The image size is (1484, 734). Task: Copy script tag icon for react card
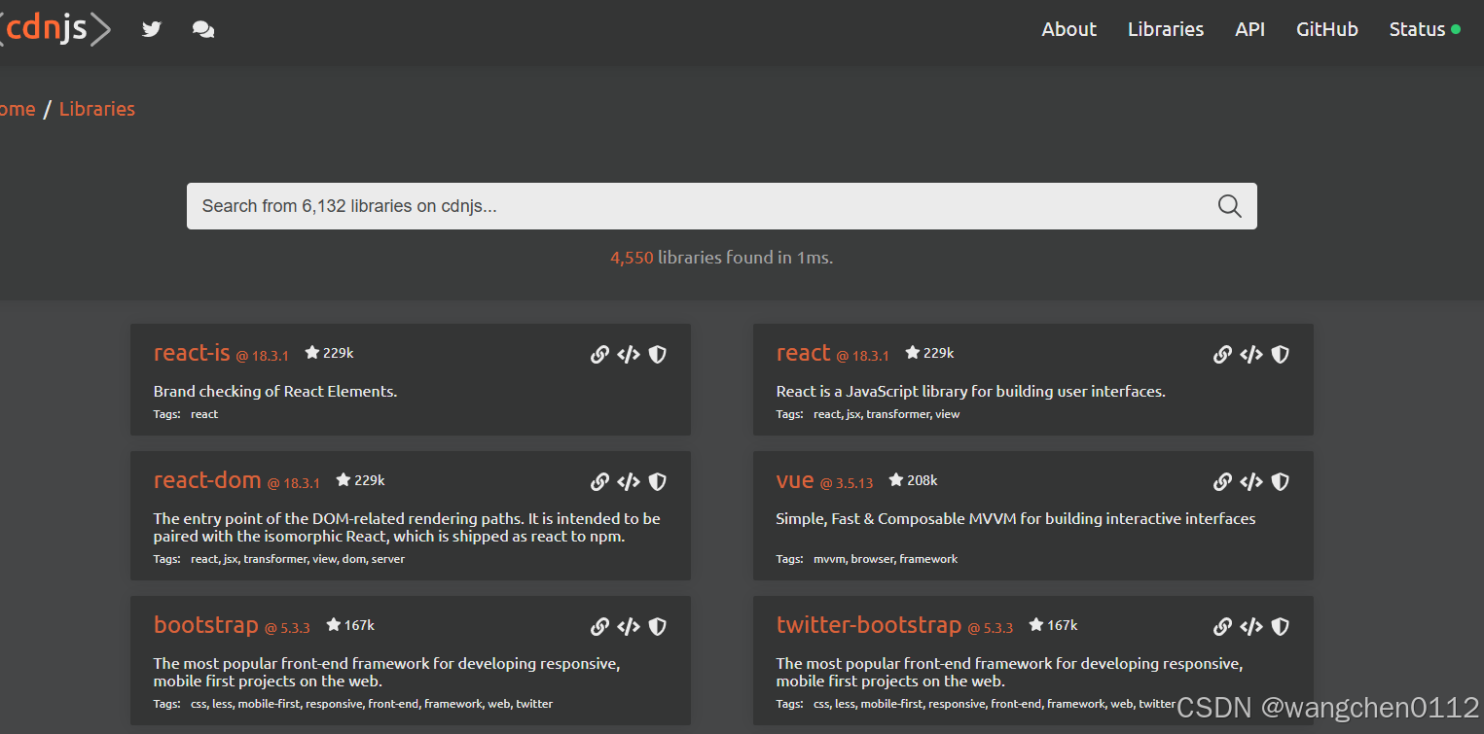(x=1251, y=355)
